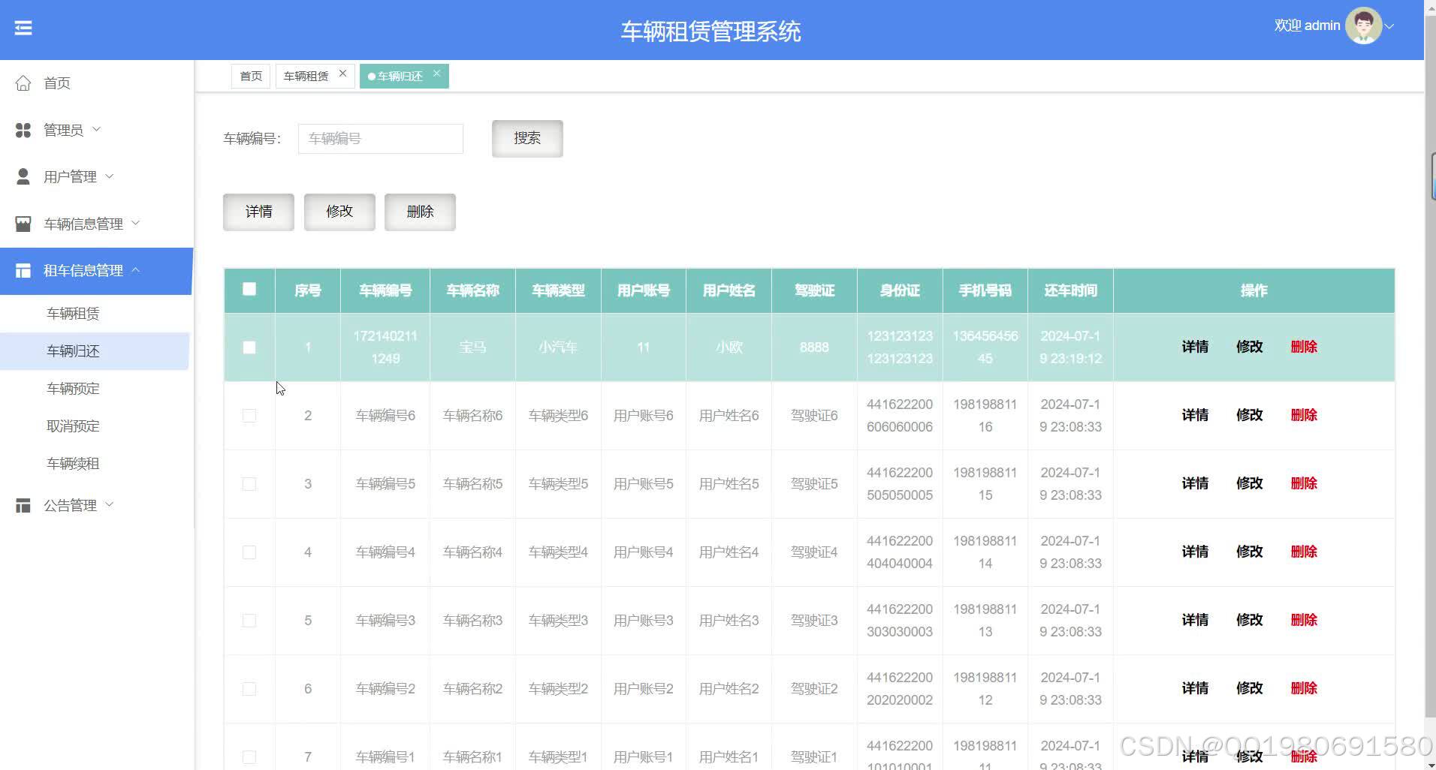Select the 首页 tab
1436x770 pixels.
[250, 75]
